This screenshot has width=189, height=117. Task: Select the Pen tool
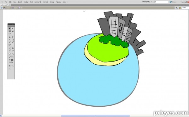pyautogui.click(x=10, y=37)
